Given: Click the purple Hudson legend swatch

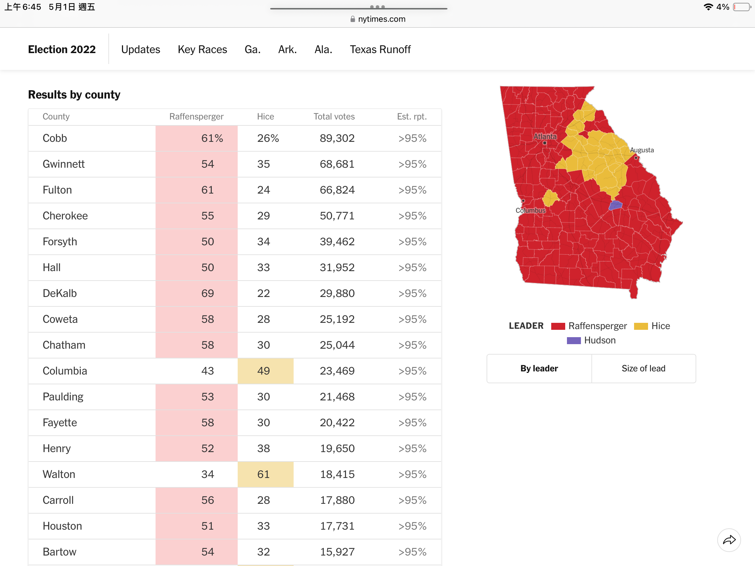Looking at the screenshot, I should coord(574,341).
